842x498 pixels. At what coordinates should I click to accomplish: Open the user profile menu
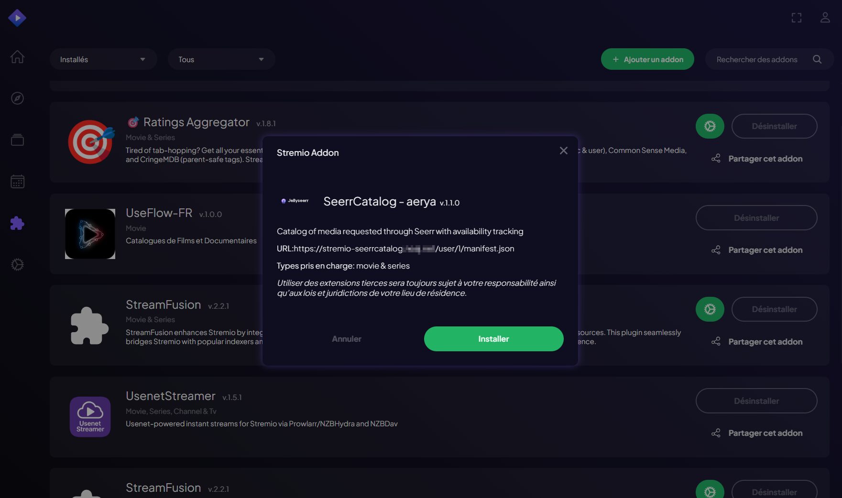(x=825, y=18)
